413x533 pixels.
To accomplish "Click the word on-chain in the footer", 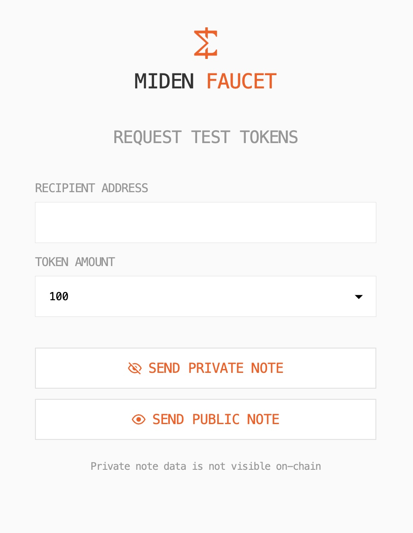I will click(x=298, y=466).
